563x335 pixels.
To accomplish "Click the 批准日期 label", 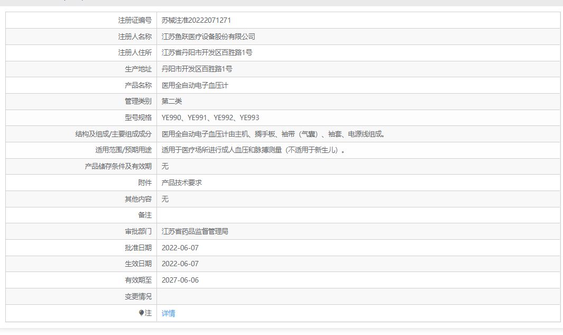I will click(138, 248).
